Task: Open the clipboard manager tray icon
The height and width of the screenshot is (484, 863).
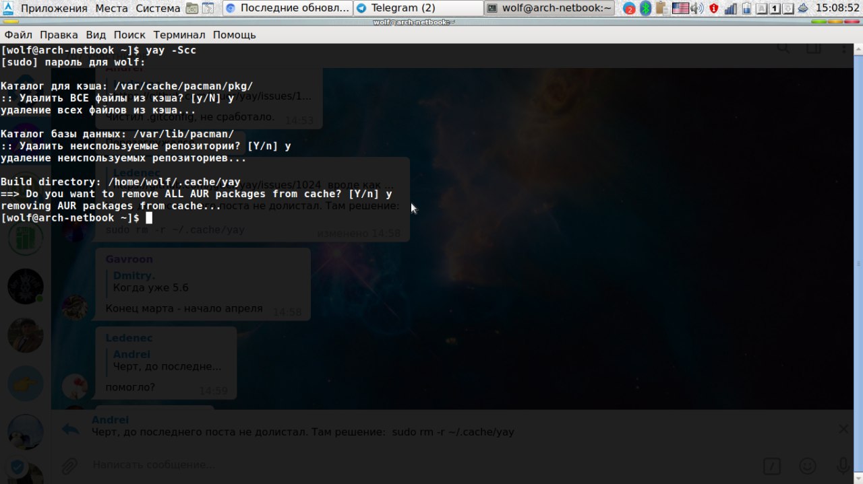Action: (662, 8)
